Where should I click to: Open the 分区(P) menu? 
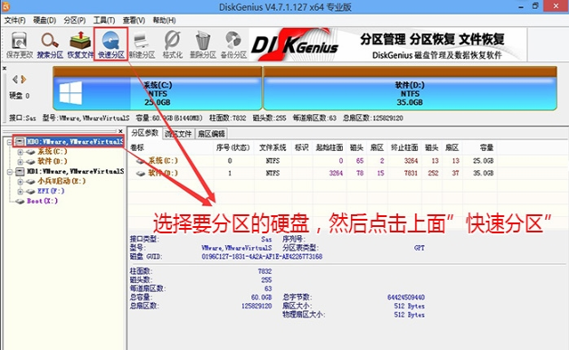tap(74, 20)
